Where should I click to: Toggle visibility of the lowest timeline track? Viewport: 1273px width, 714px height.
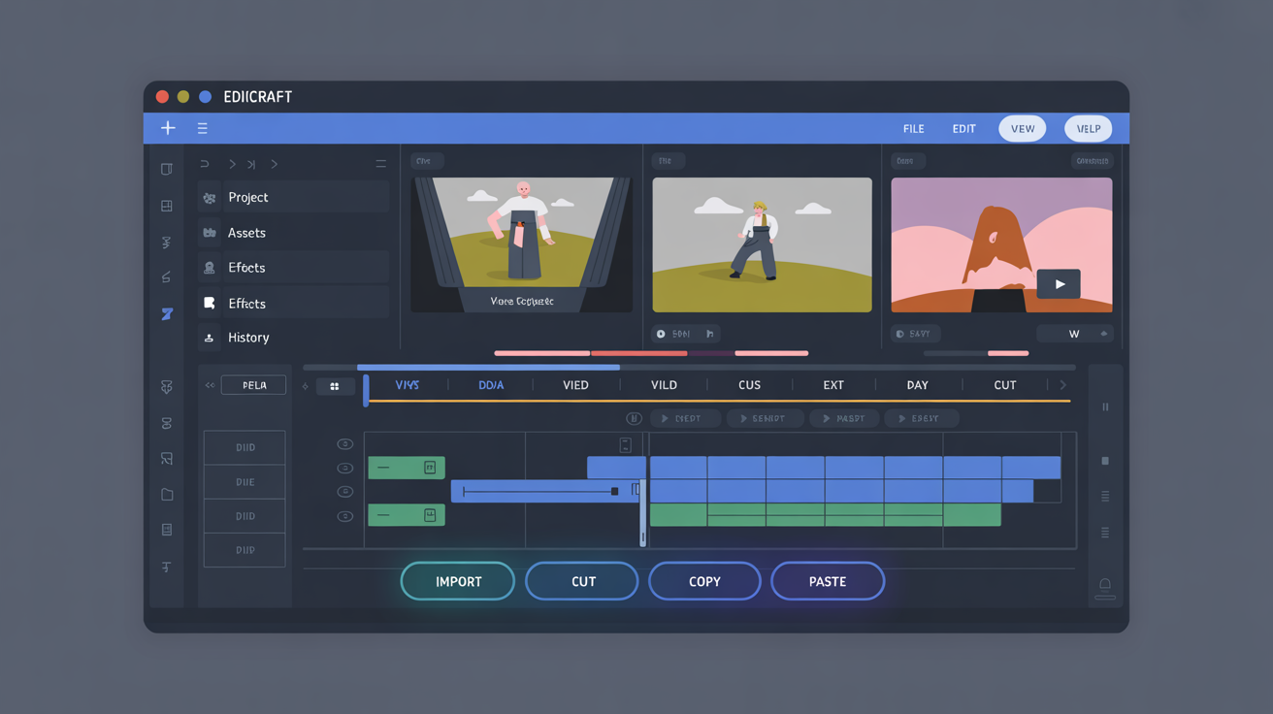click(344, 516)
